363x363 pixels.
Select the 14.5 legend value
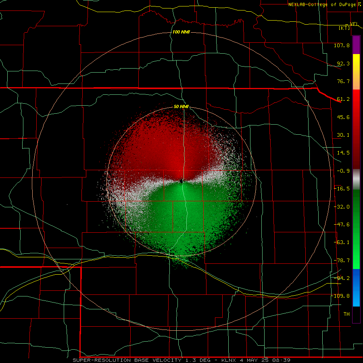click(x=343, y=153)
